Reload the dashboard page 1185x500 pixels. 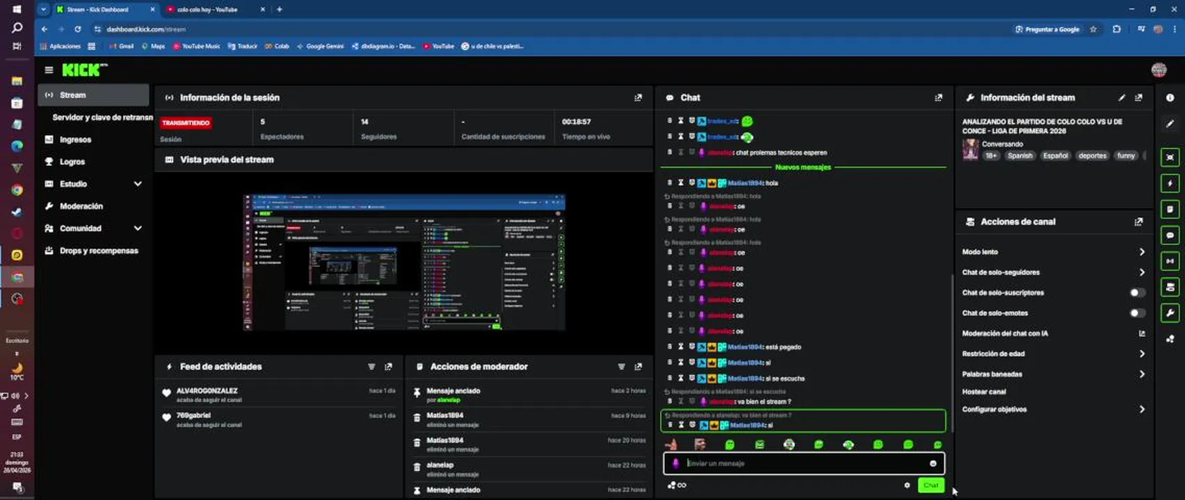point(78,29)
